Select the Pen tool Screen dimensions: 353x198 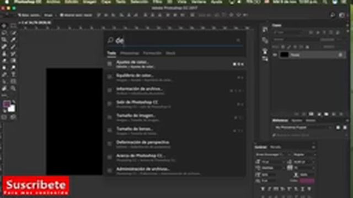click(x=4, y=75)
